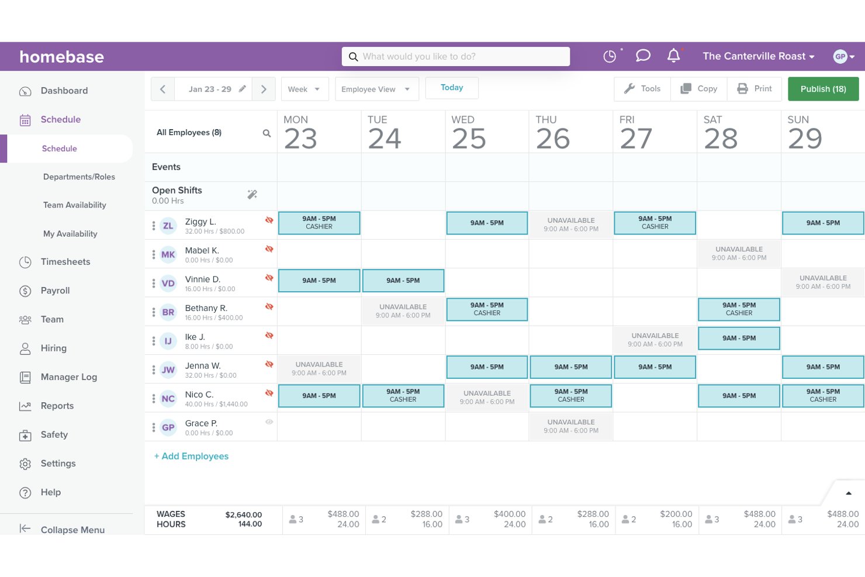Open the Week view dropdown

305,89
